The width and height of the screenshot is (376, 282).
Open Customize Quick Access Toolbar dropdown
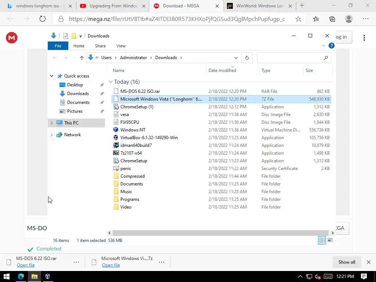(80, 36)
